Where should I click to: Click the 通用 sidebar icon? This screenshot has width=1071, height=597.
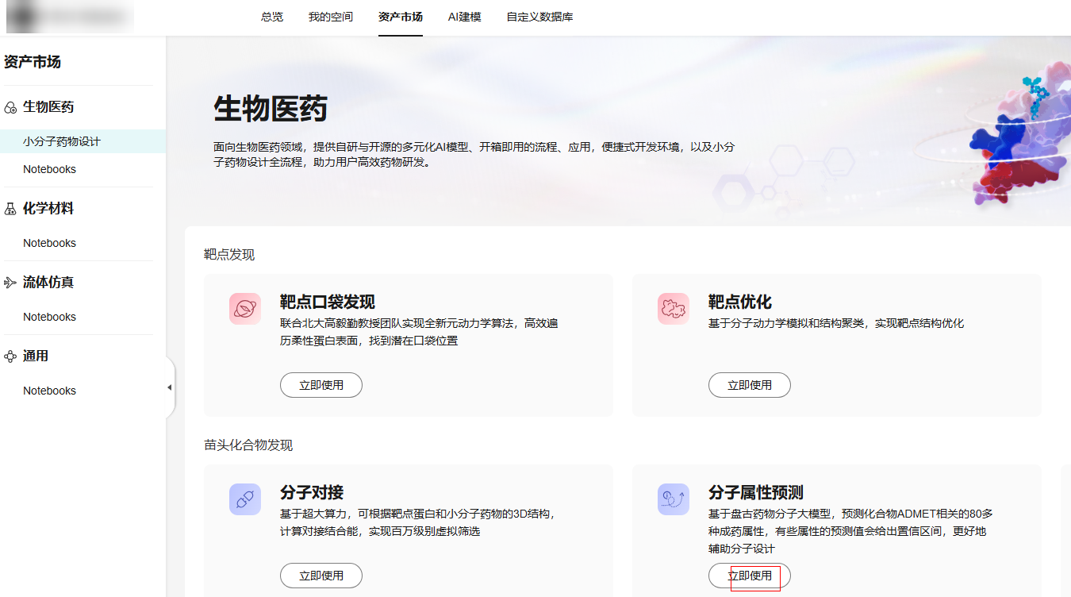10,356
